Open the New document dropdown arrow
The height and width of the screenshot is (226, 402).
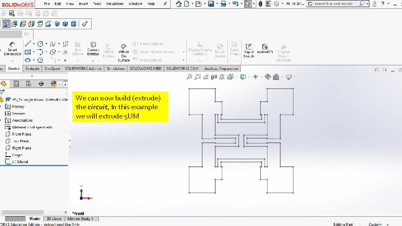(192, 4)
